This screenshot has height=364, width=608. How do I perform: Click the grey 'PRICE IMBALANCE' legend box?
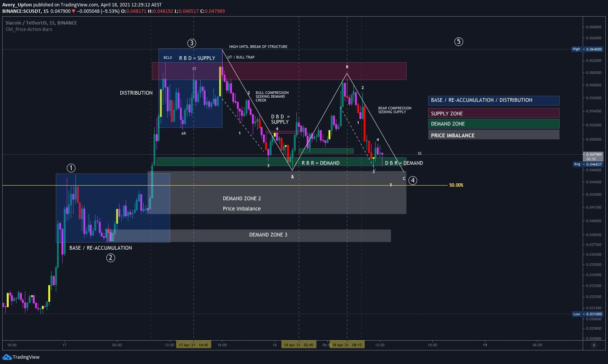tap(494, 135)
